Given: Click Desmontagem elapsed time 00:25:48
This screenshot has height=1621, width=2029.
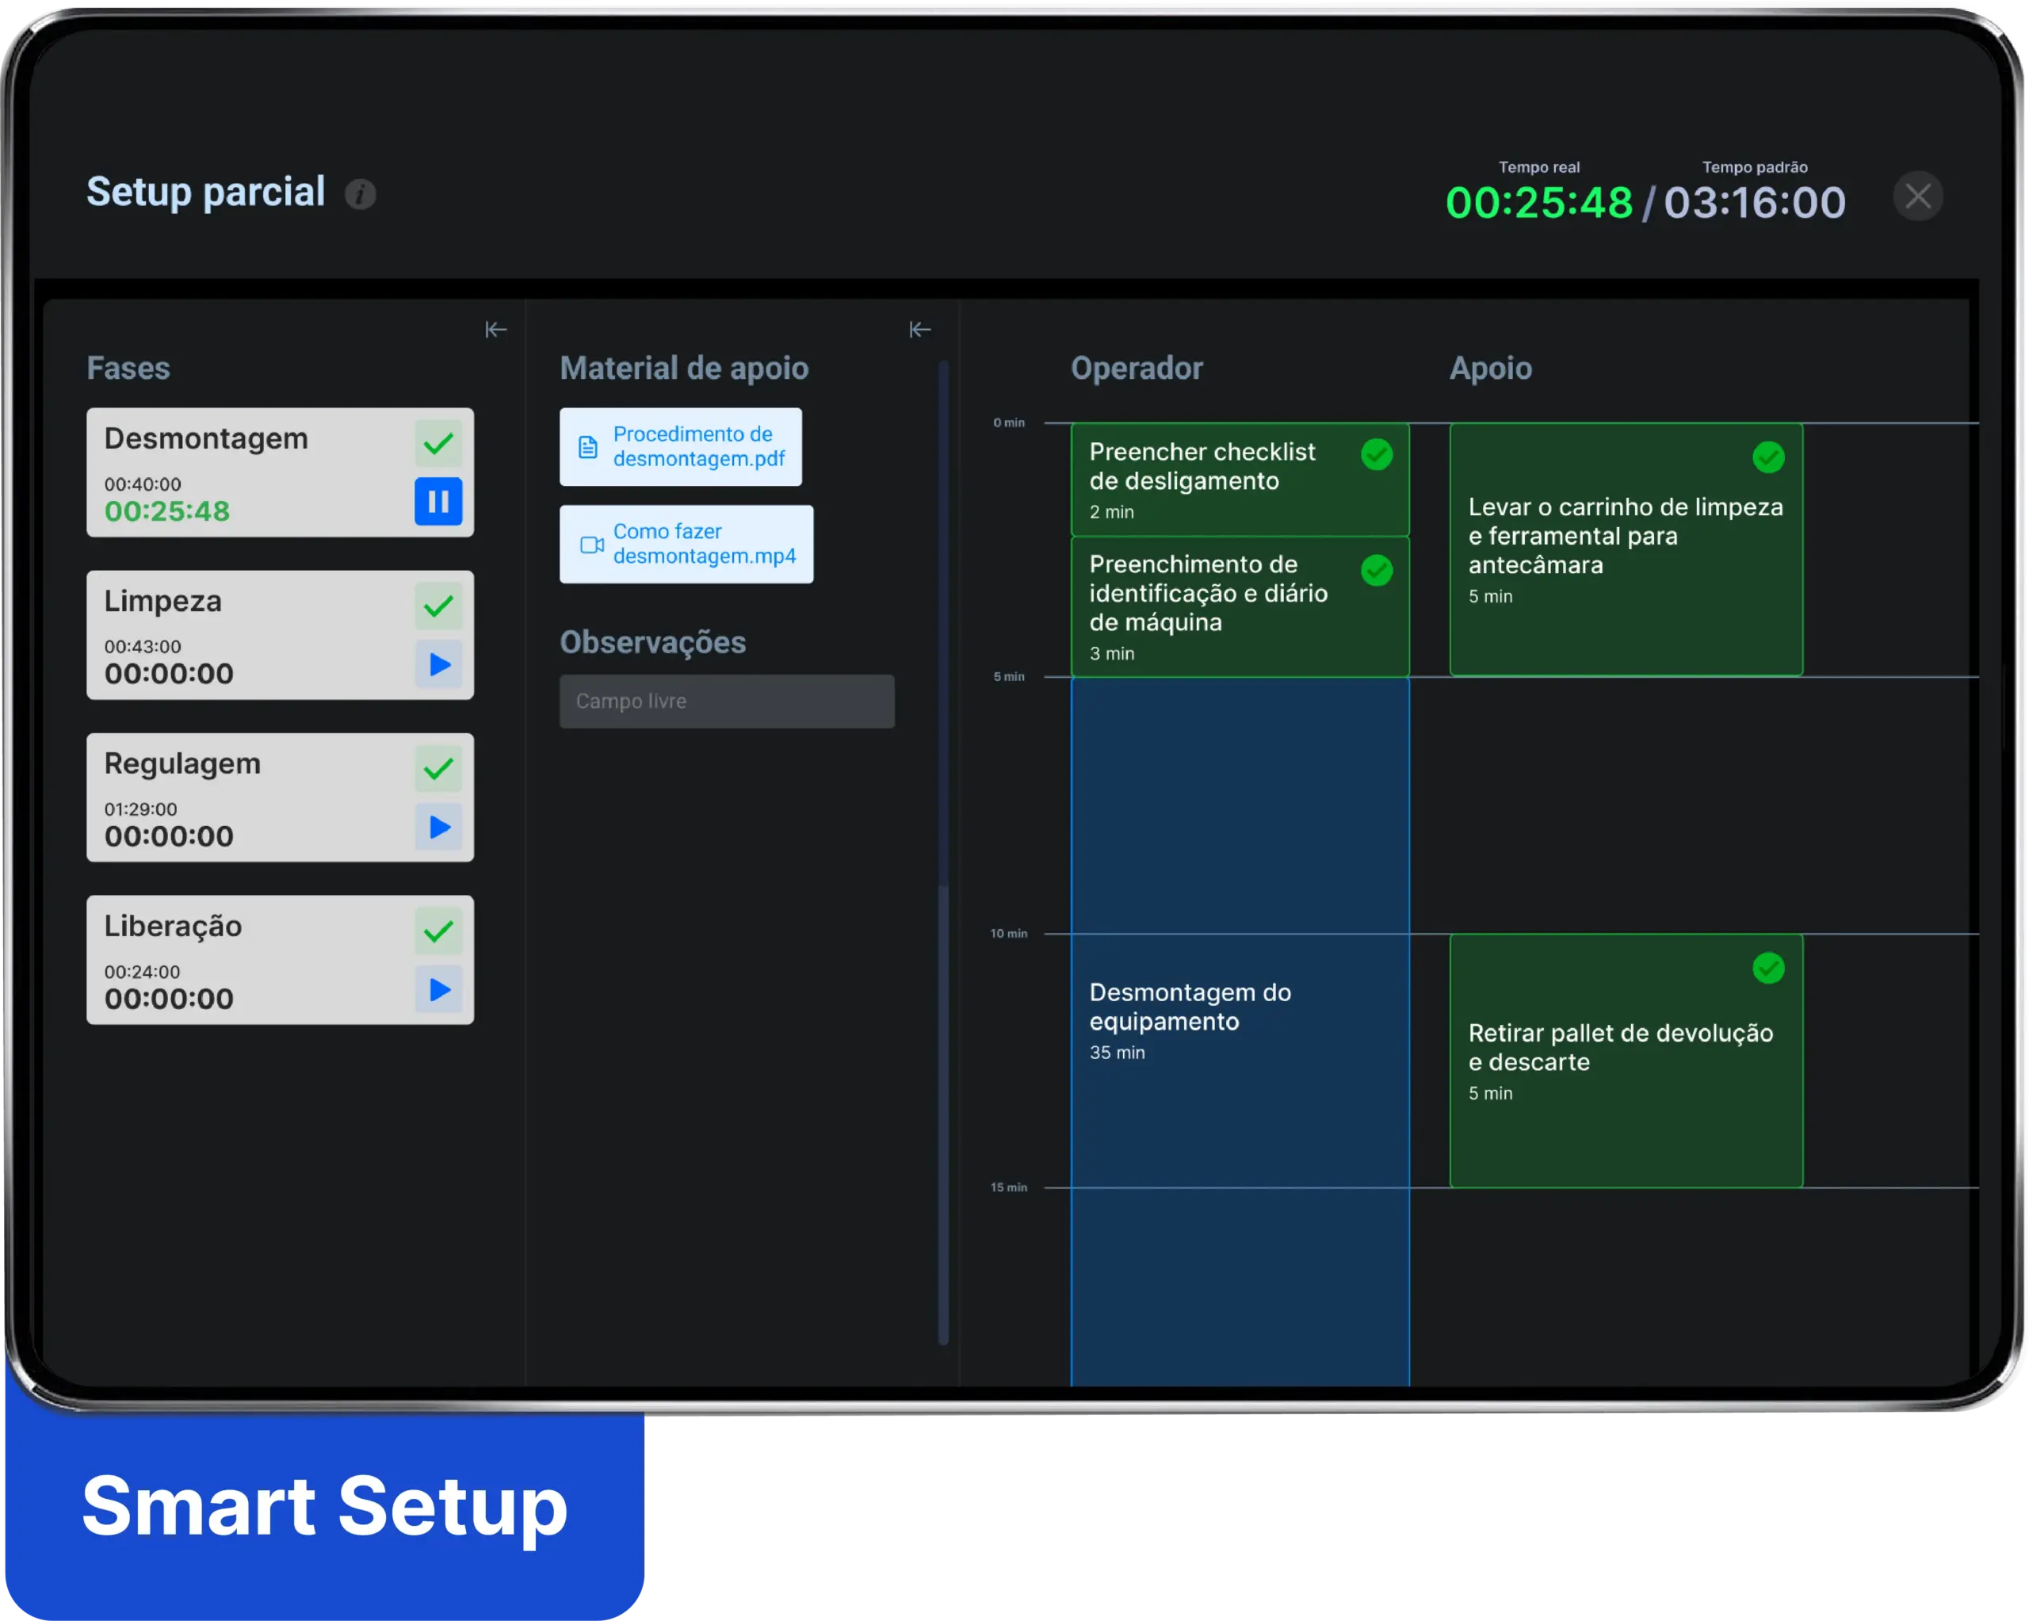Looking at the screenshot, I should [167, 511].
